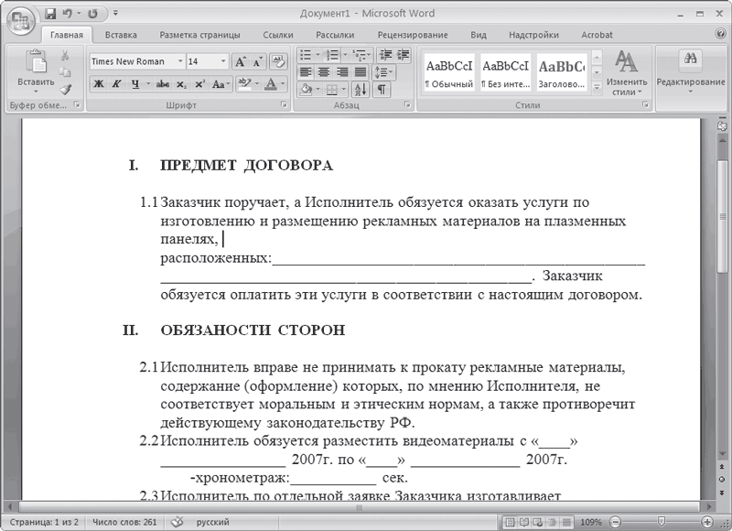Viewport: 732px width, 531px height.
Task: Apply the Заголовок style
Action: (x=562, y=72)
